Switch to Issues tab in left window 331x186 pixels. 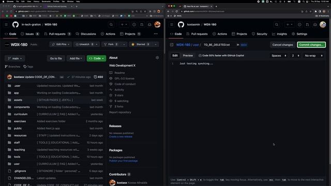tap(30, 34)
